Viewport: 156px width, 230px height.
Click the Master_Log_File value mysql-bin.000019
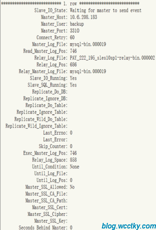(x=88, y=44)
